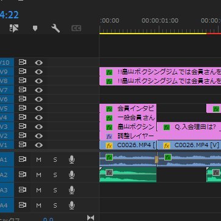The image size is (221, 221).
Task: Select the first green audio clip on A2
Action: [x=128, y=175]
